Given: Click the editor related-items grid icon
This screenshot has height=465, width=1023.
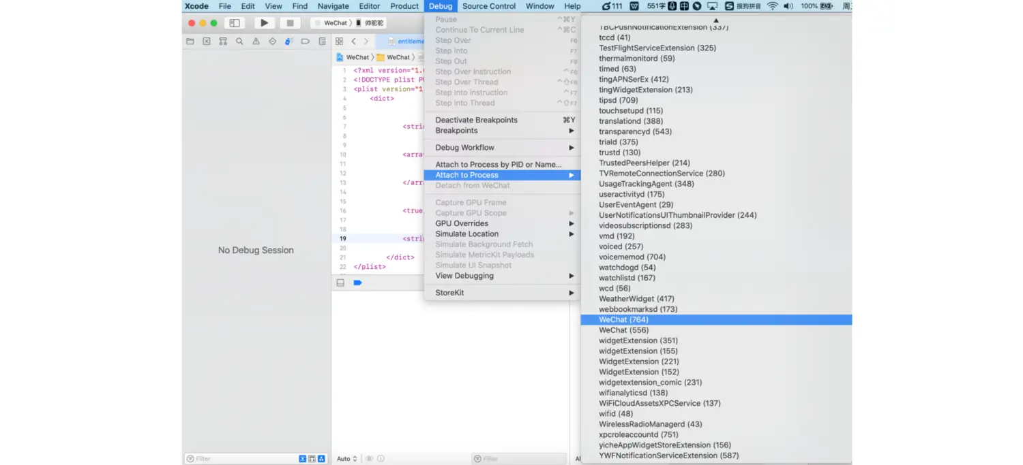Looking at the screenshot, I should tap(339, 42).
